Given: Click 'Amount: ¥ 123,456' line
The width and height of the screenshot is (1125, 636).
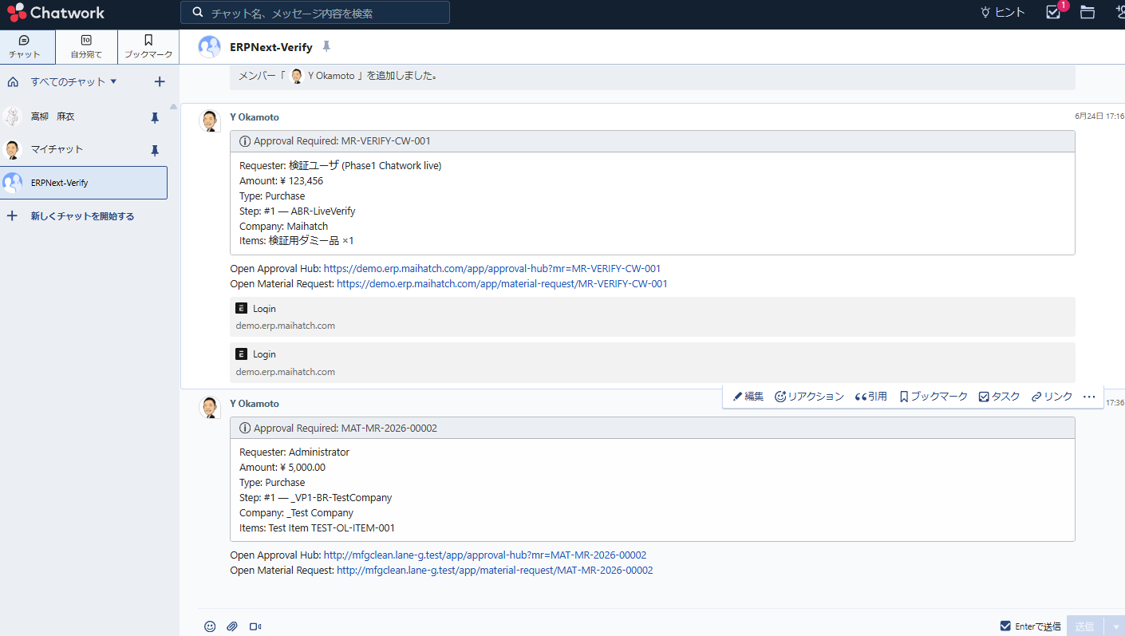Looking at the screenshot, I should point(282,181).
